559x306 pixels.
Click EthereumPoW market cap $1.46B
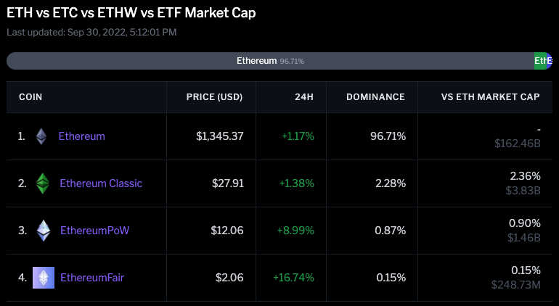pyautogui.click(x=523, y=237)
